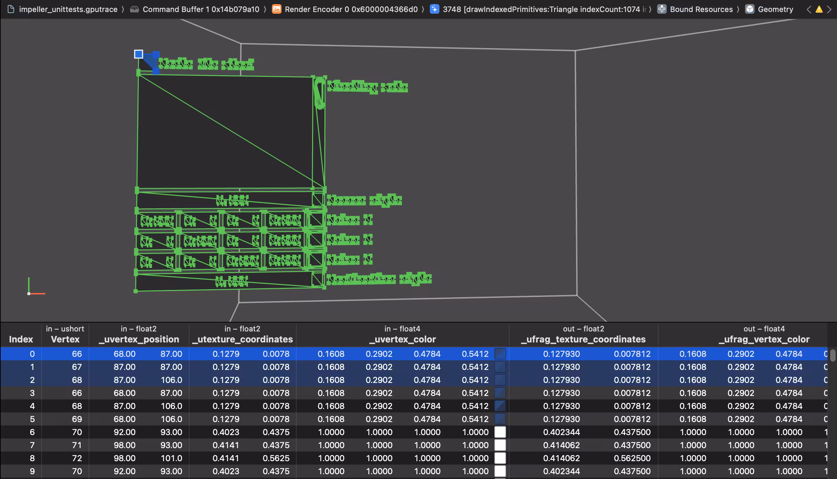
Task: Click the orange Render Encoder 0 icon
Action: coord(276,9)
